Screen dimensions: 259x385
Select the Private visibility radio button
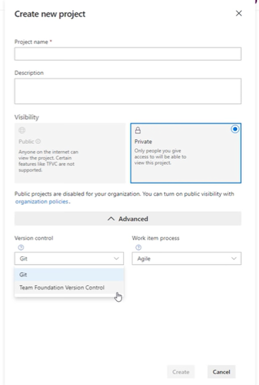pyautogui.click(x=235, y=129)
